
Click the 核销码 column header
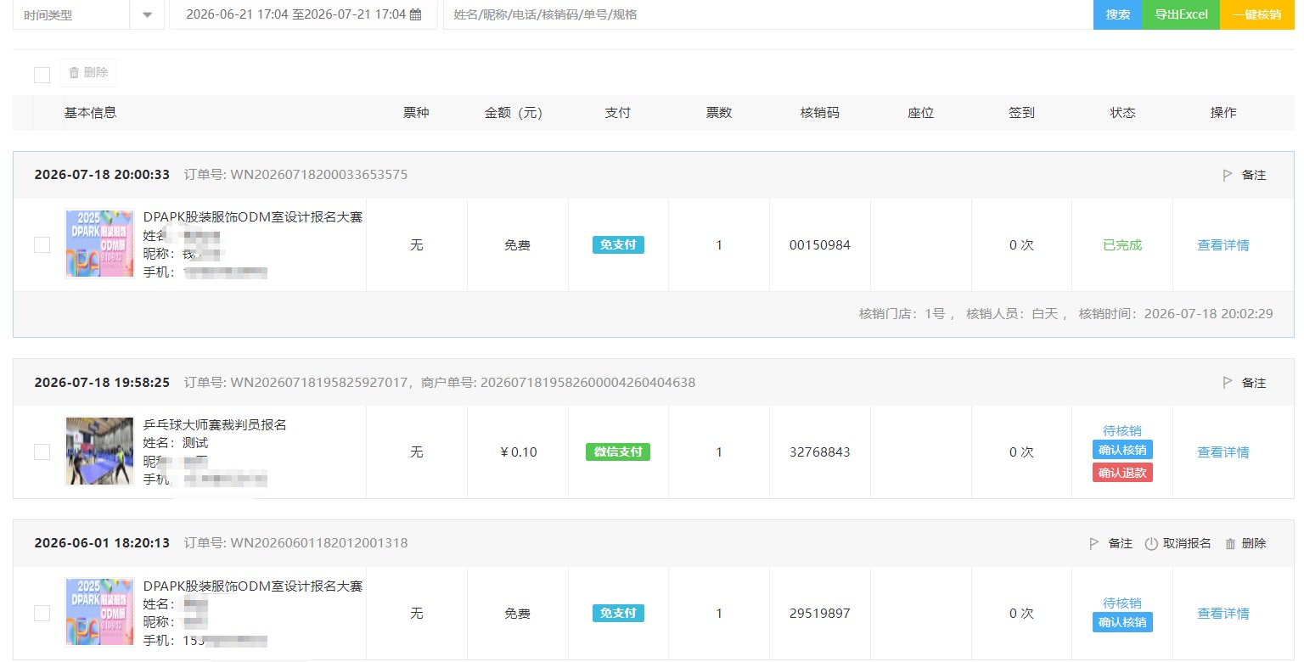coord(819,113)
